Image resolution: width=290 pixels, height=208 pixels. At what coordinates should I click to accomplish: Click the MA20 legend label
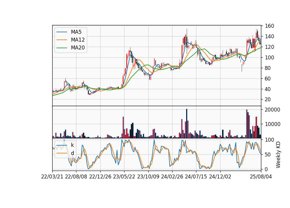78,48
